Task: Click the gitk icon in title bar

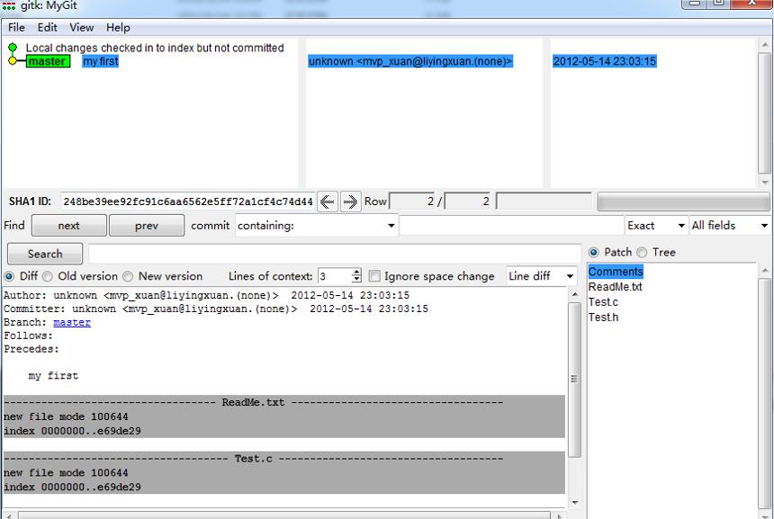Action: point(9,6)
